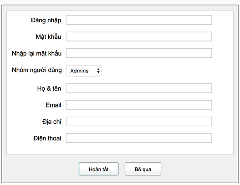Screen dimensions: 240x185
Task: Click the Mật khẩu label
Action: point(48,37)
